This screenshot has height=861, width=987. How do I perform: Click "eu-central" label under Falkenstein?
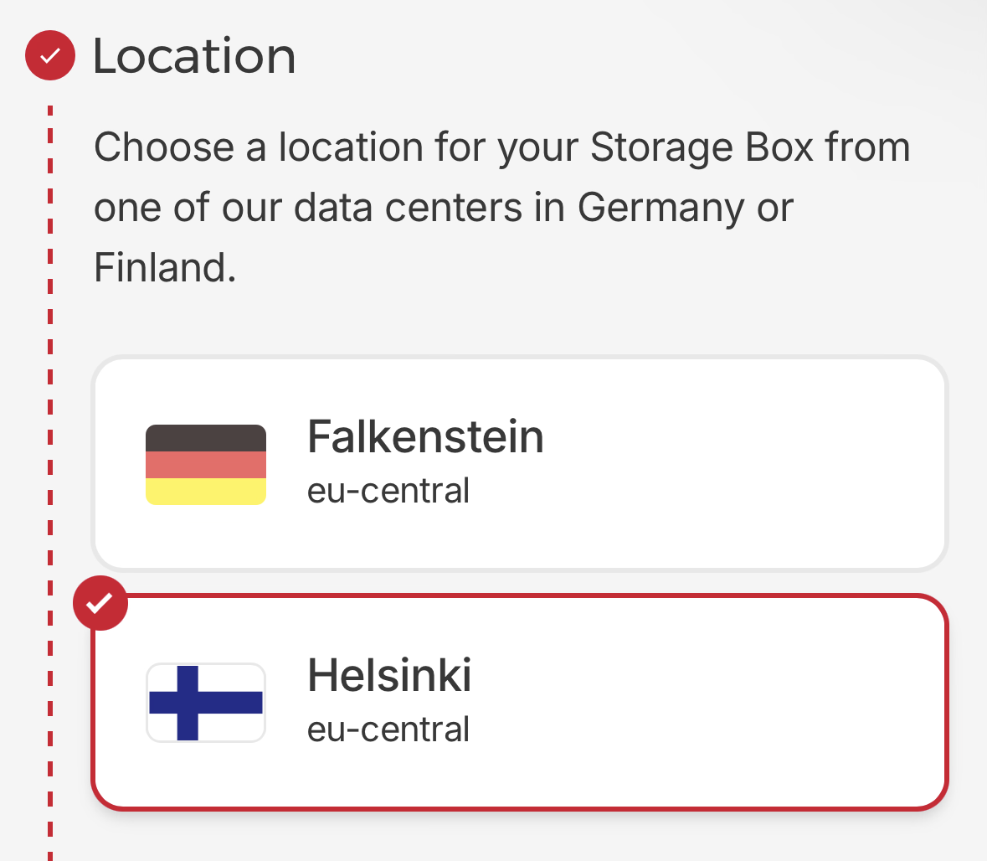click(x=388, y=491)
